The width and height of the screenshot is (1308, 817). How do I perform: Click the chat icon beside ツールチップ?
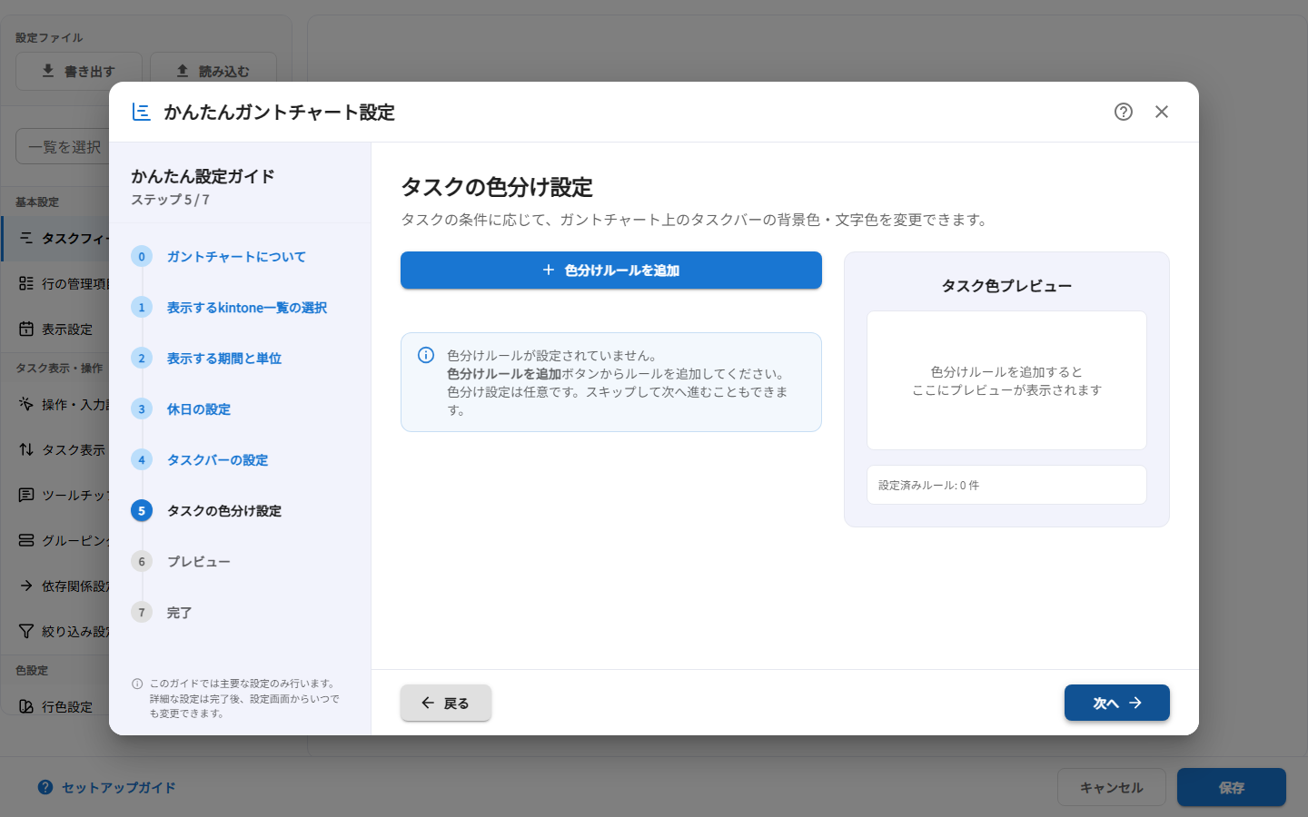pyautogui.click(x=26, y=495)
